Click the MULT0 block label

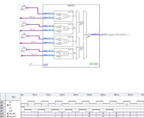pyautogui.click(x=71, y=12)
